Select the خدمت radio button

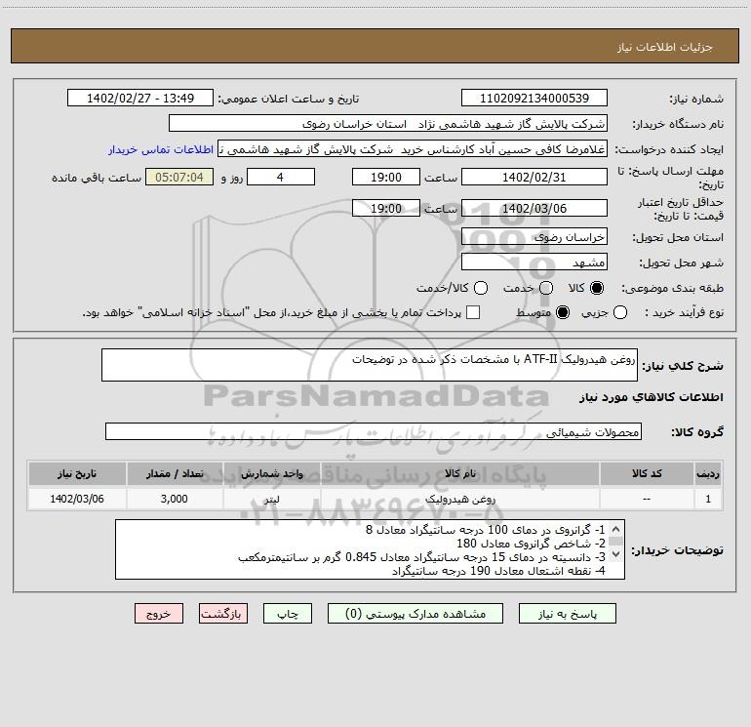click(x=546, y=288)
